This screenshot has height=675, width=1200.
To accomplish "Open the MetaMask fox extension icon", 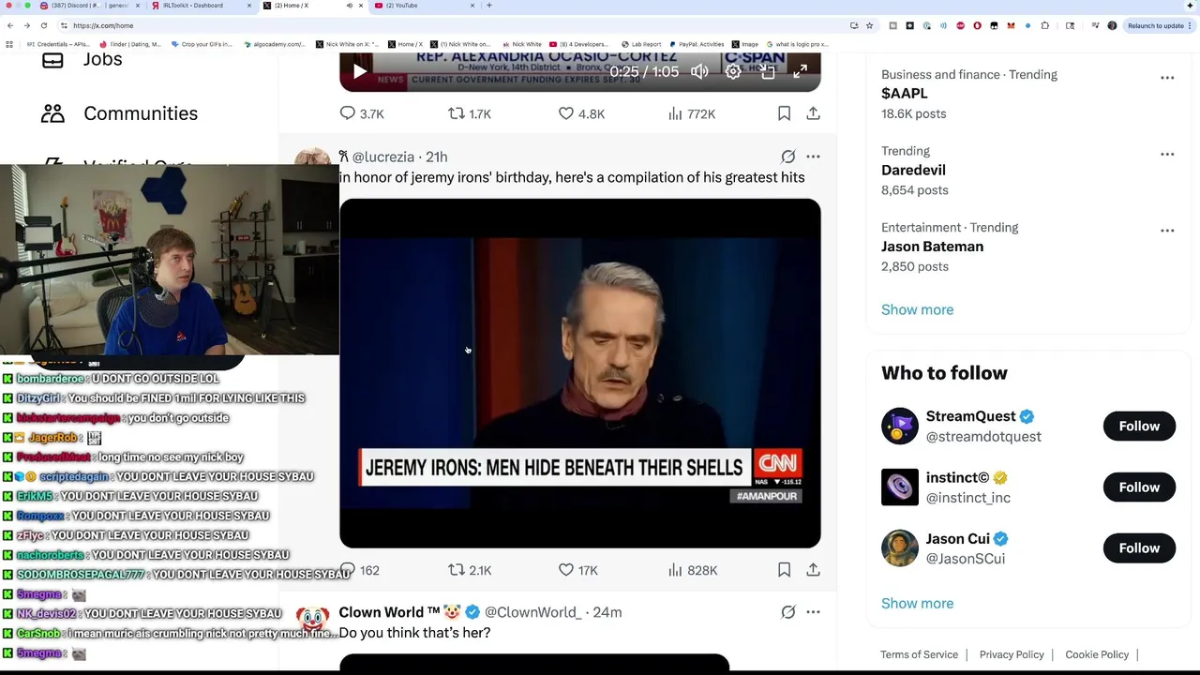I will [1011, 25].
